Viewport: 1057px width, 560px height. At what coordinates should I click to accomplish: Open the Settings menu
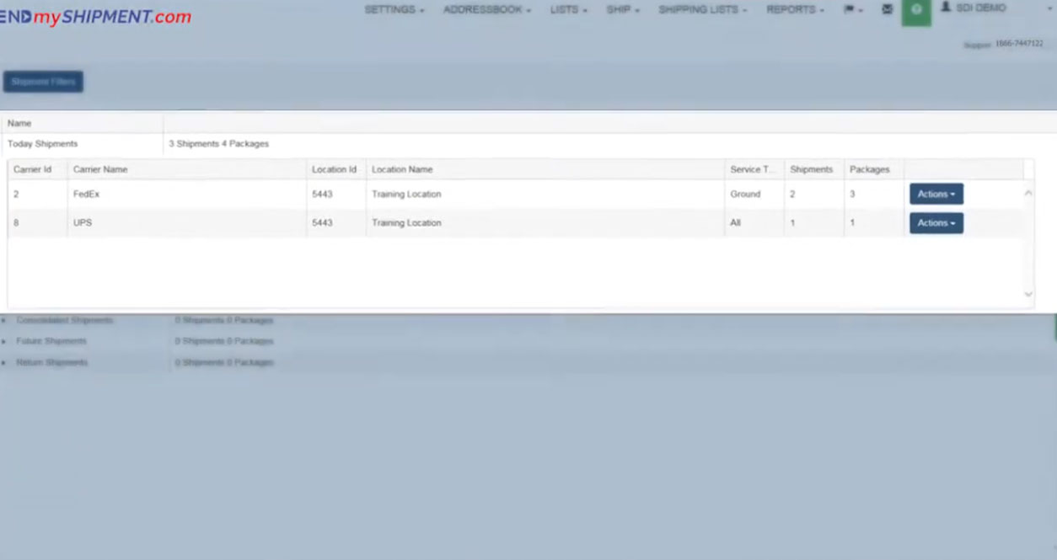tap(394, 10)
